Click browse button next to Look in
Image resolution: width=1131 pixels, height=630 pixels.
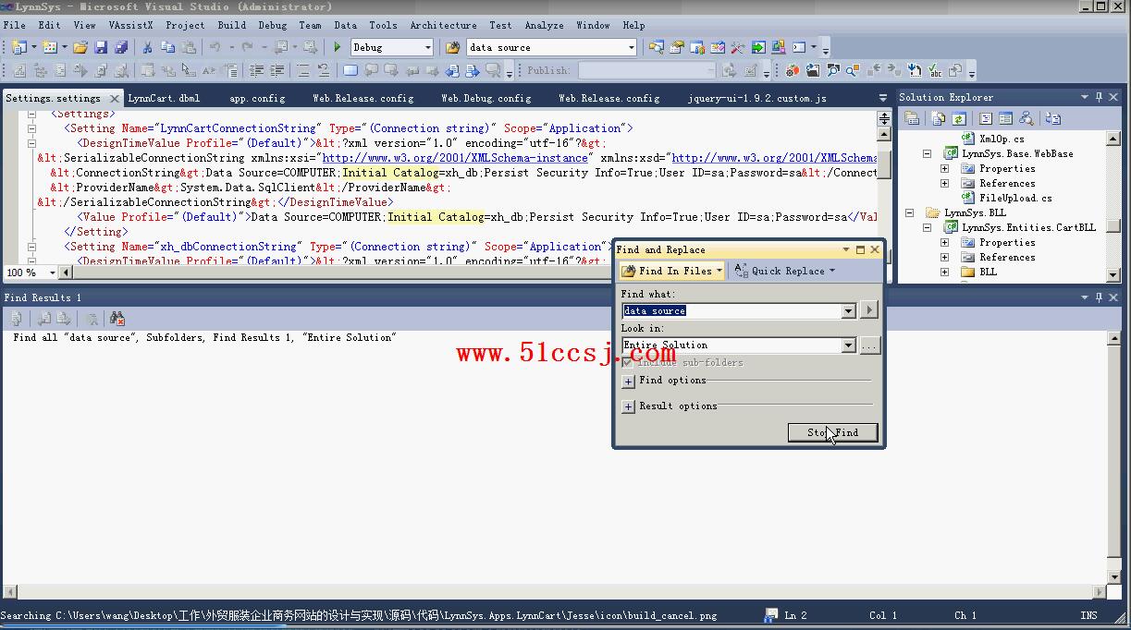click(869, 345)
